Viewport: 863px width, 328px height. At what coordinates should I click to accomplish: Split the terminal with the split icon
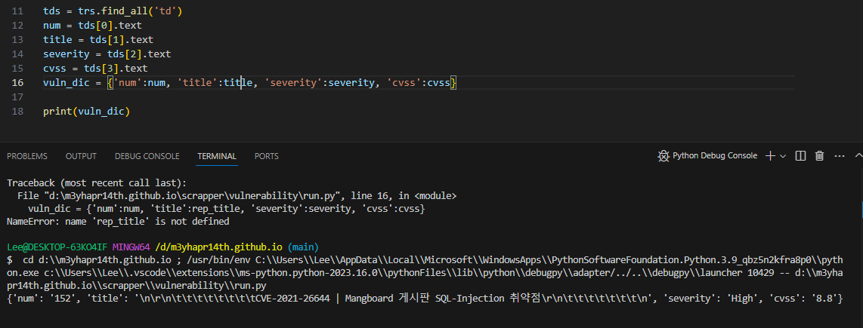pos(801,156)
